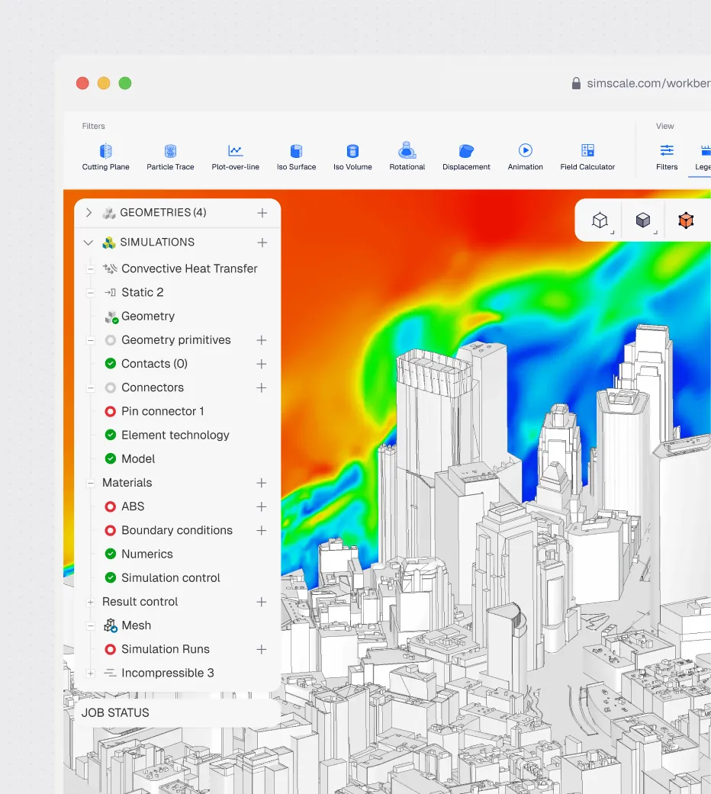Image resolution: width=711 pixels, height=794 pixels.
Task: Select the Rotational filter
Action: [407, 156]
